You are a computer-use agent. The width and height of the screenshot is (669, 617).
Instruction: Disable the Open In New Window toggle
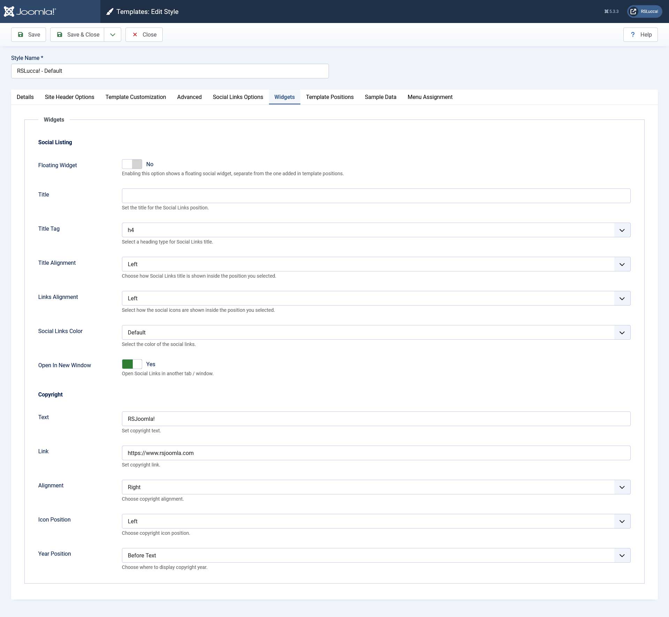(132, 364)
